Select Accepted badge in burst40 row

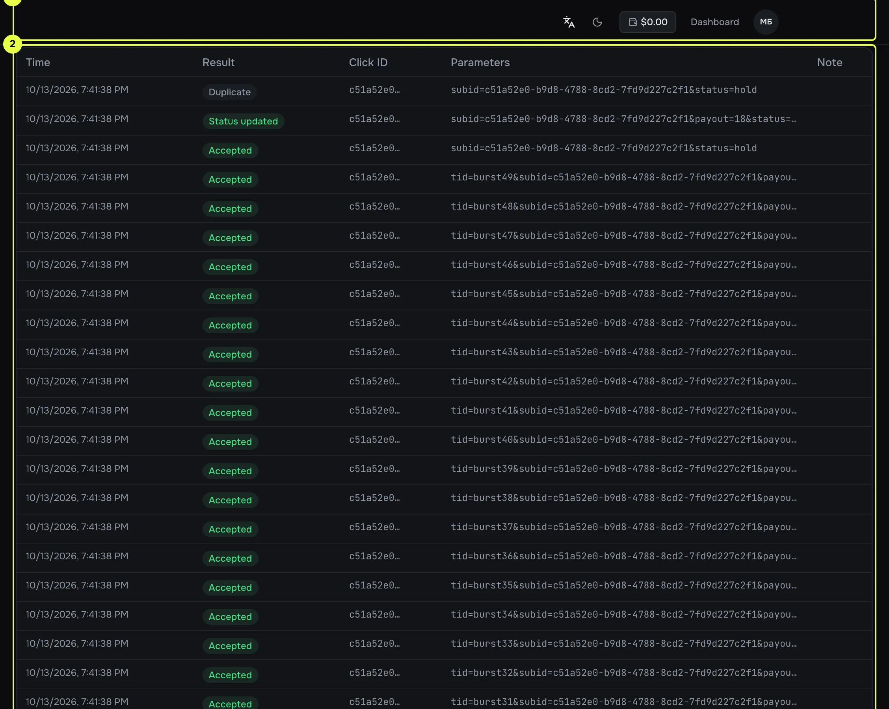[x=230, y=442]
